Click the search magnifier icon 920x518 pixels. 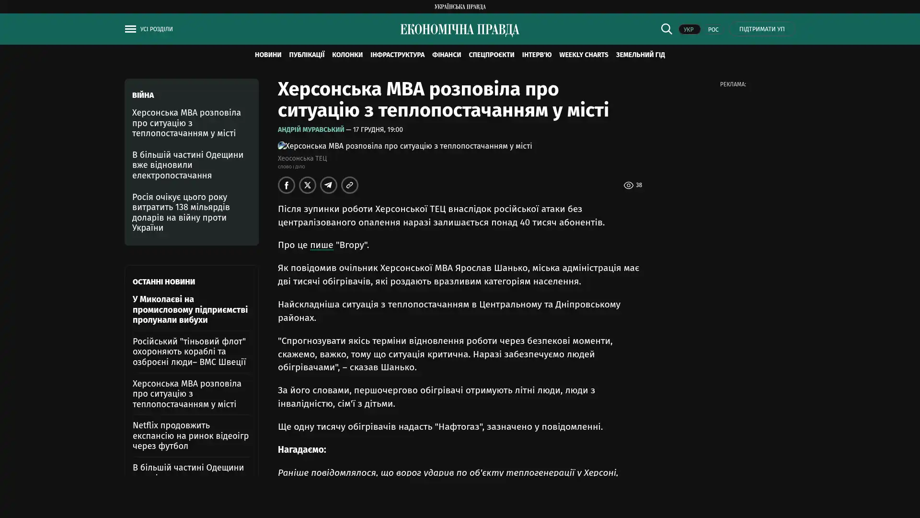666,29
